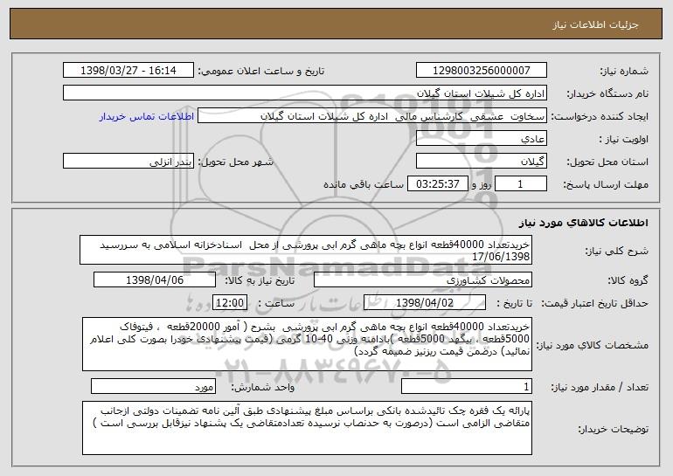Click the label 'استان محل تحویل:'
The image size is (673, 476).
(607, 162)
